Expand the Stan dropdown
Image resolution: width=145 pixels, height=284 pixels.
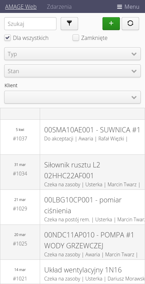(x=72, y=71)
